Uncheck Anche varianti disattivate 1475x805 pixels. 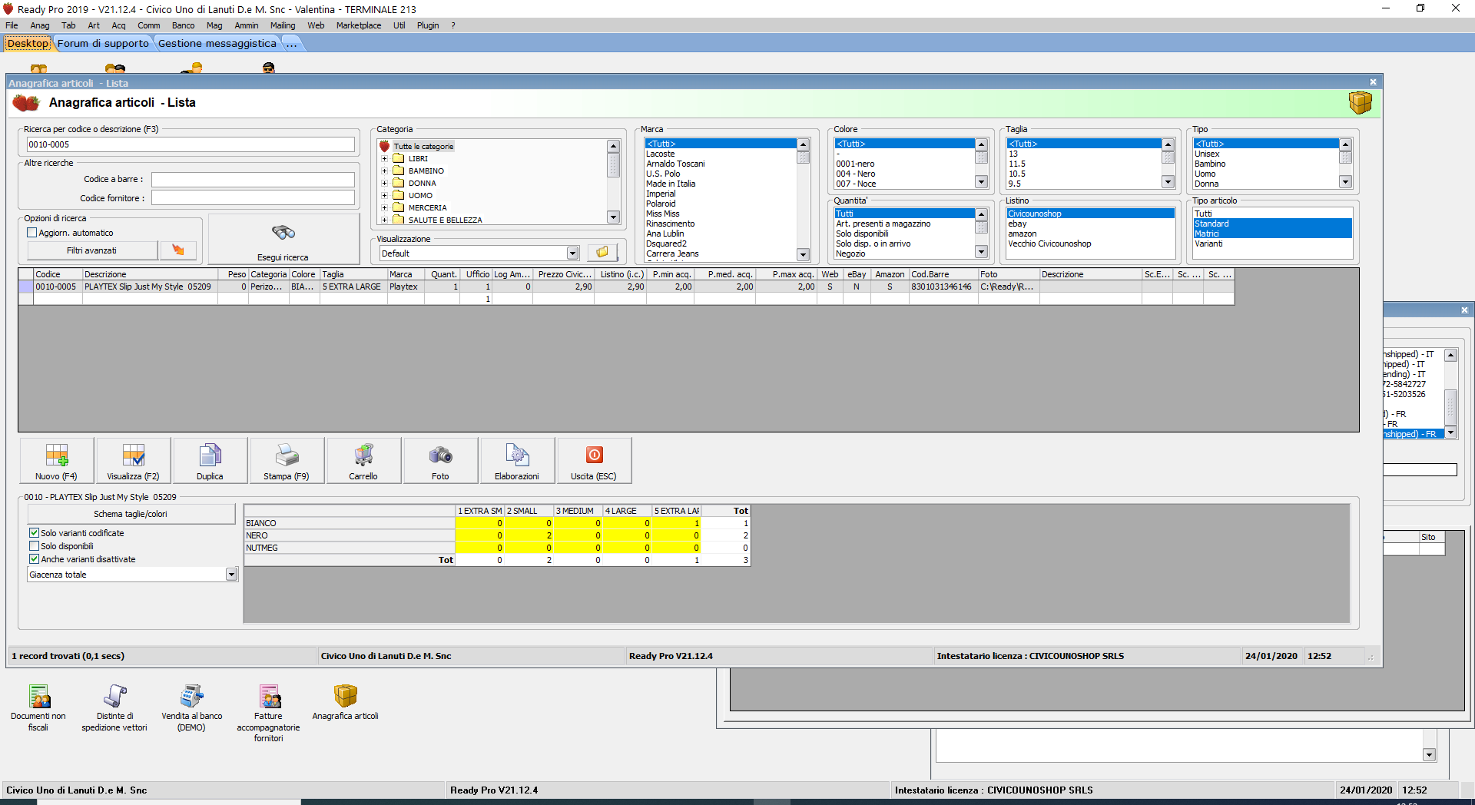pyautogui.click(x=34, y=559)
